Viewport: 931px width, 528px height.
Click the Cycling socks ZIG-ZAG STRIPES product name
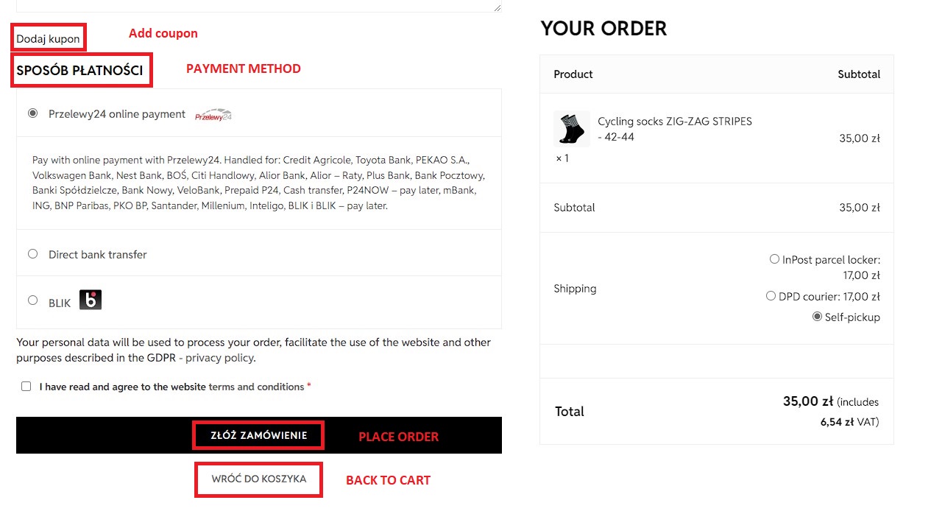coord(674,122)
